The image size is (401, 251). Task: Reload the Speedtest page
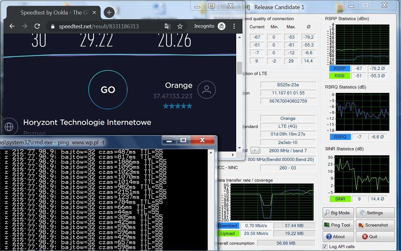click(x=37, y=26)
